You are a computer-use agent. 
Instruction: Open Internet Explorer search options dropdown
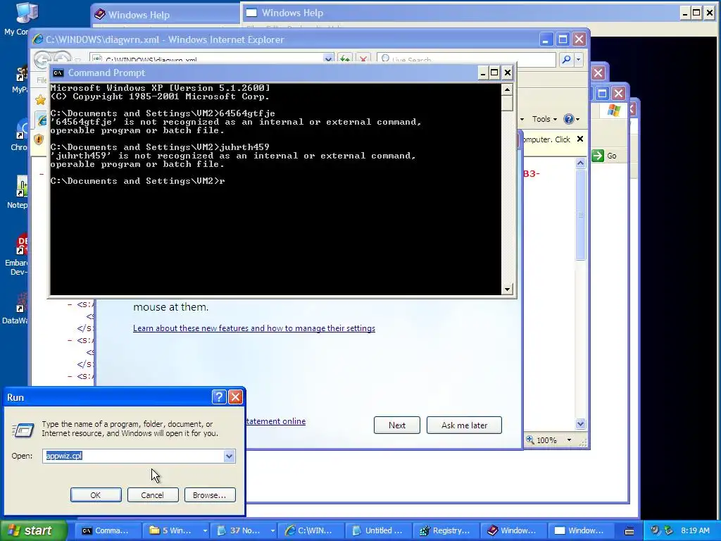[x=578, y=59]
